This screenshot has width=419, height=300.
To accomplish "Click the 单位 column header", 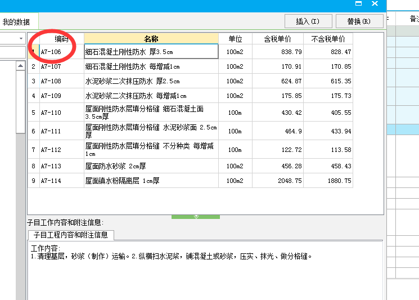I will tap(235, 39).
